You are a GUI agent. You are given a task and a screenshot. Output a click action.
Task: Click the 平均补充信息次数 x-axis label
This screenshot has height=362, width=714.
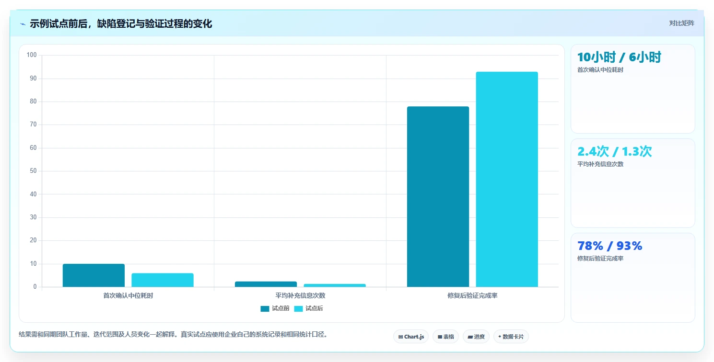[300, 295]
